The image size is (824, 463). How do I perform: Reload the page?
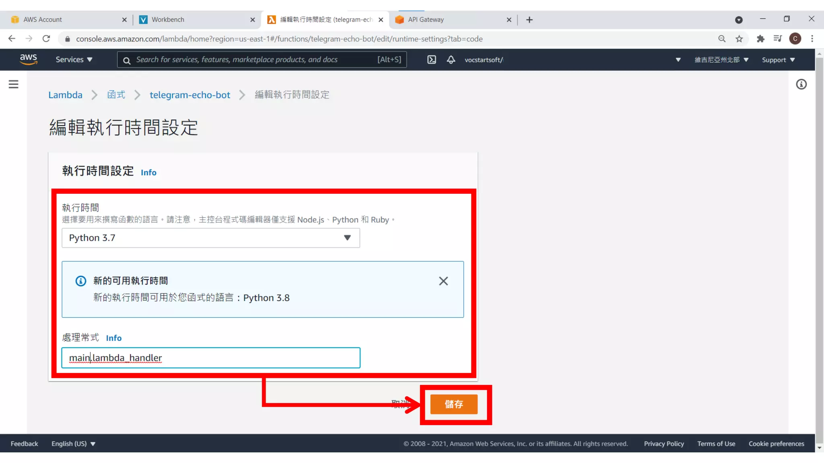(x=46, y=39)
